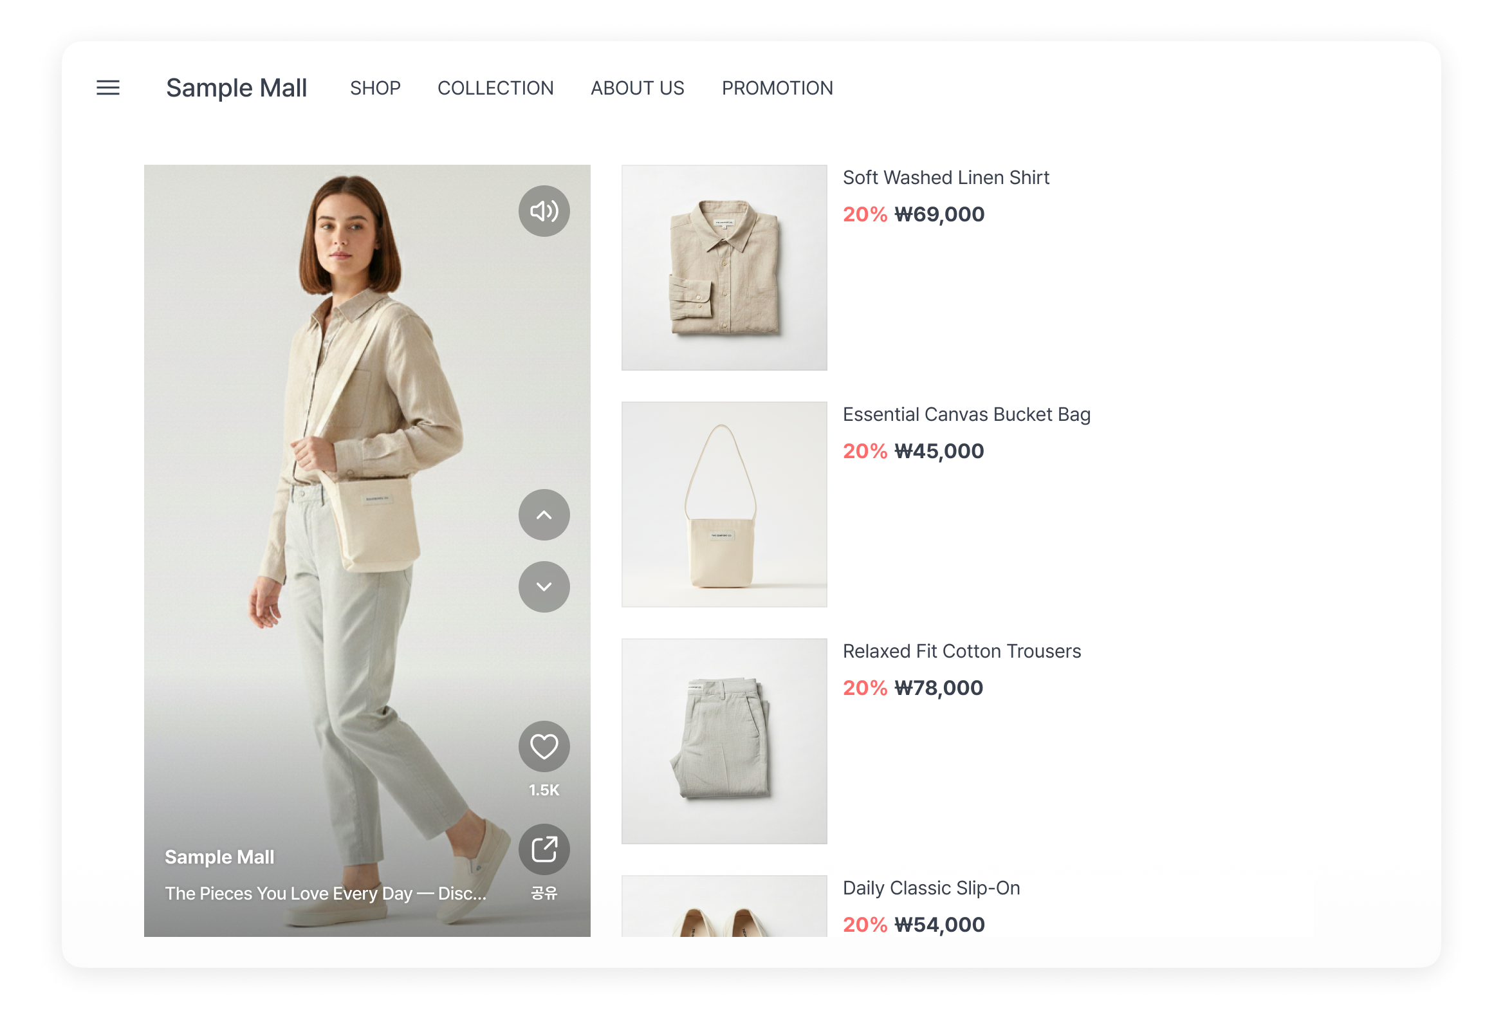Open the SHOP menu
Image resolution: width=1503 pixels, height=1009 pixels.
(376, 88)
